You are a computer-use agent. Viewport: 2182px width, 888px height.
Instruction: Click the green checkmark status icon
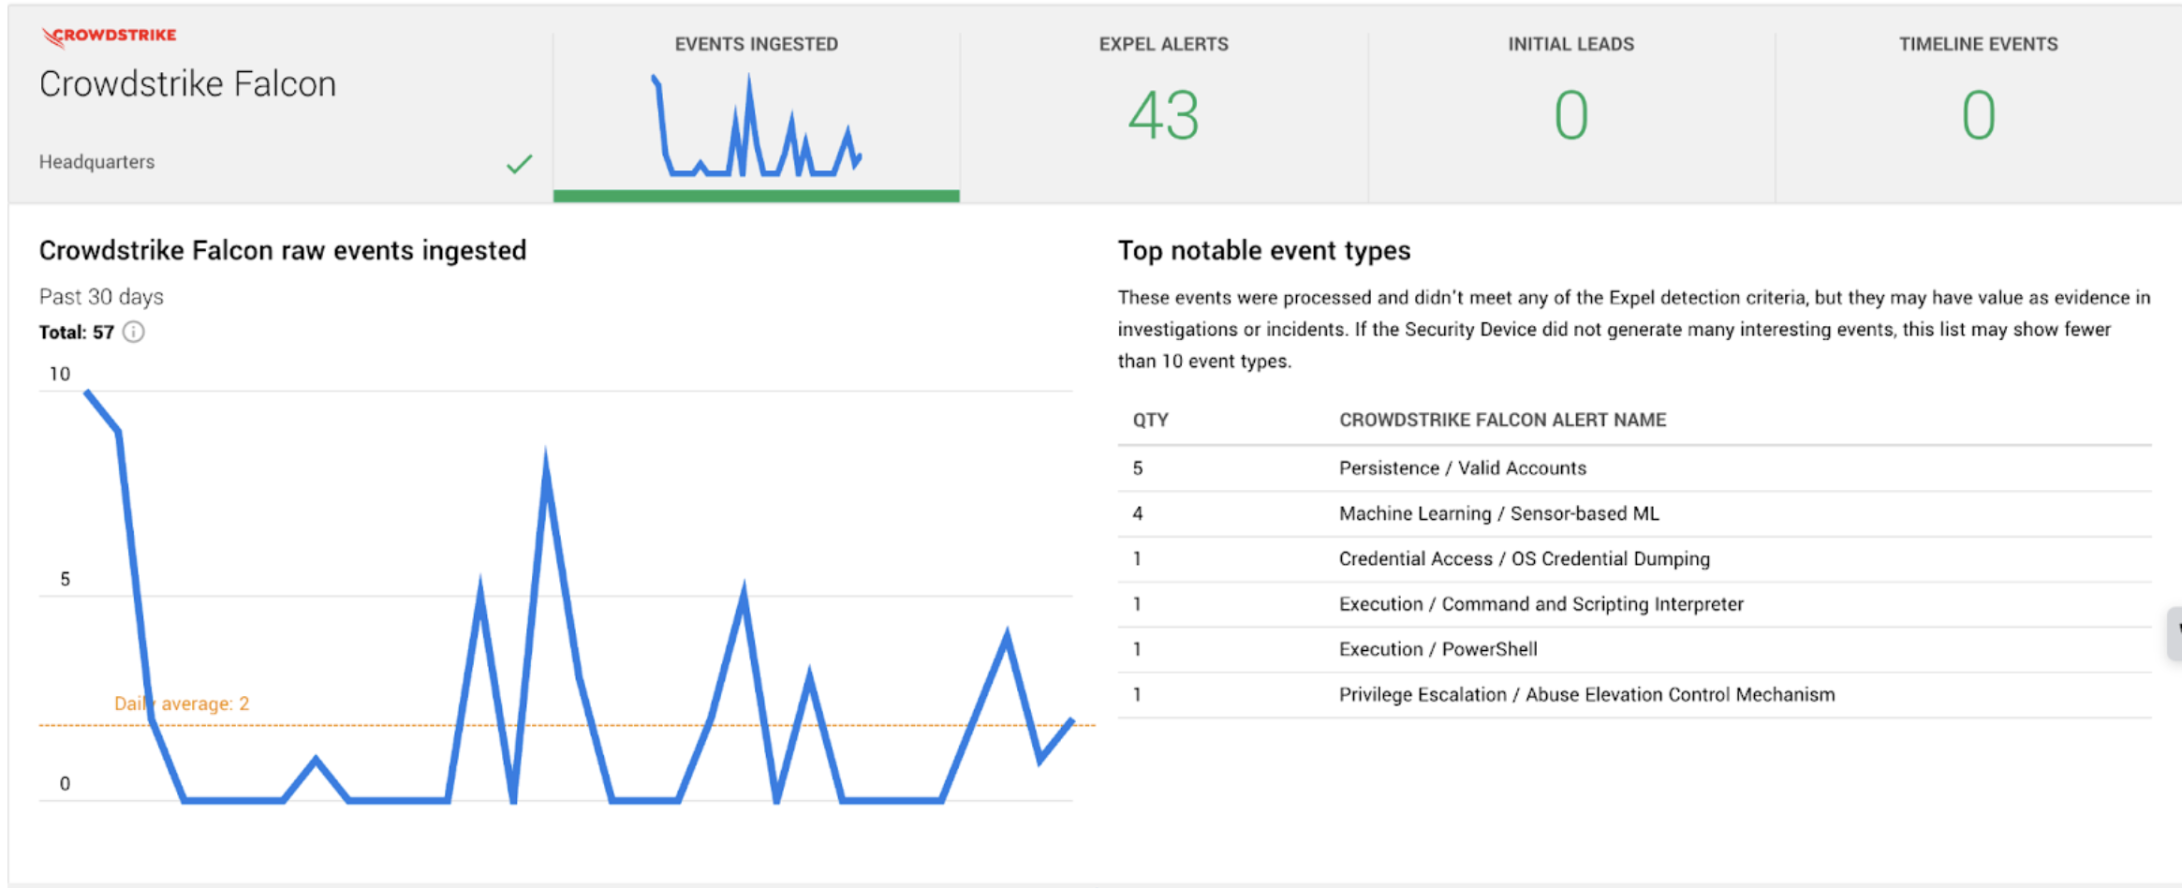(x=519, y=164)
